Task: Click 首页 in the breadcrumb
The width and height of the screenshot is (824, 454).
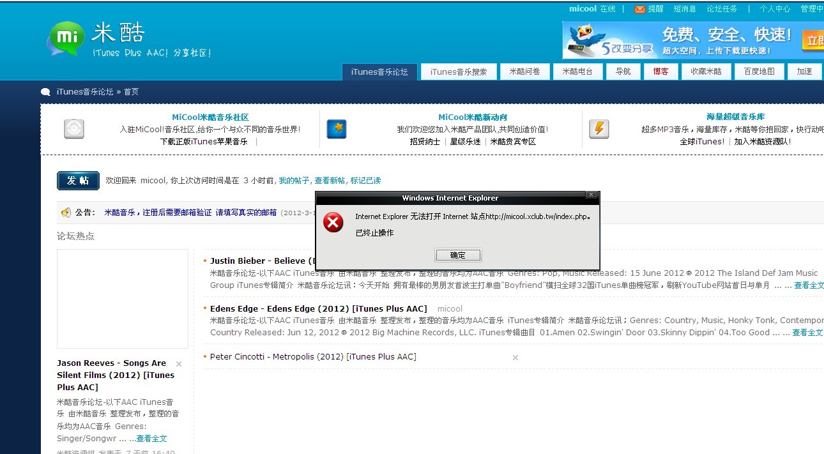Action: click(131, 92)
